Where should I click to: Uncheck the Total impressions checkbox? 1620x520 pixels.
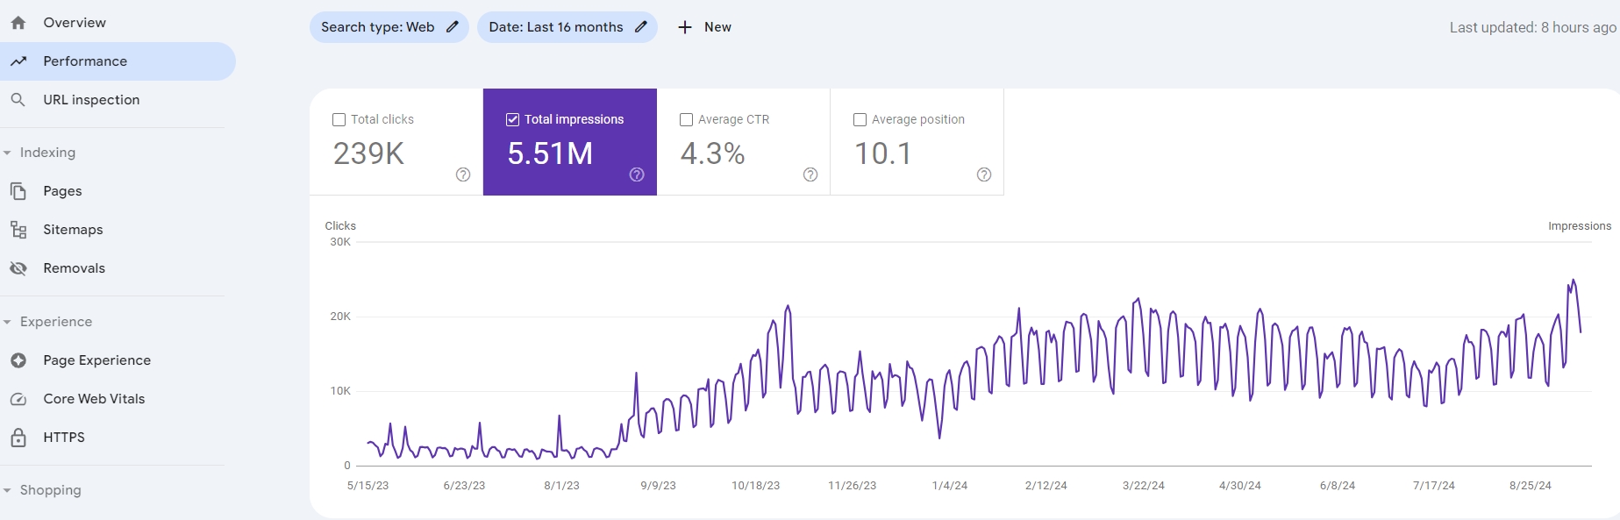point(513,120)
